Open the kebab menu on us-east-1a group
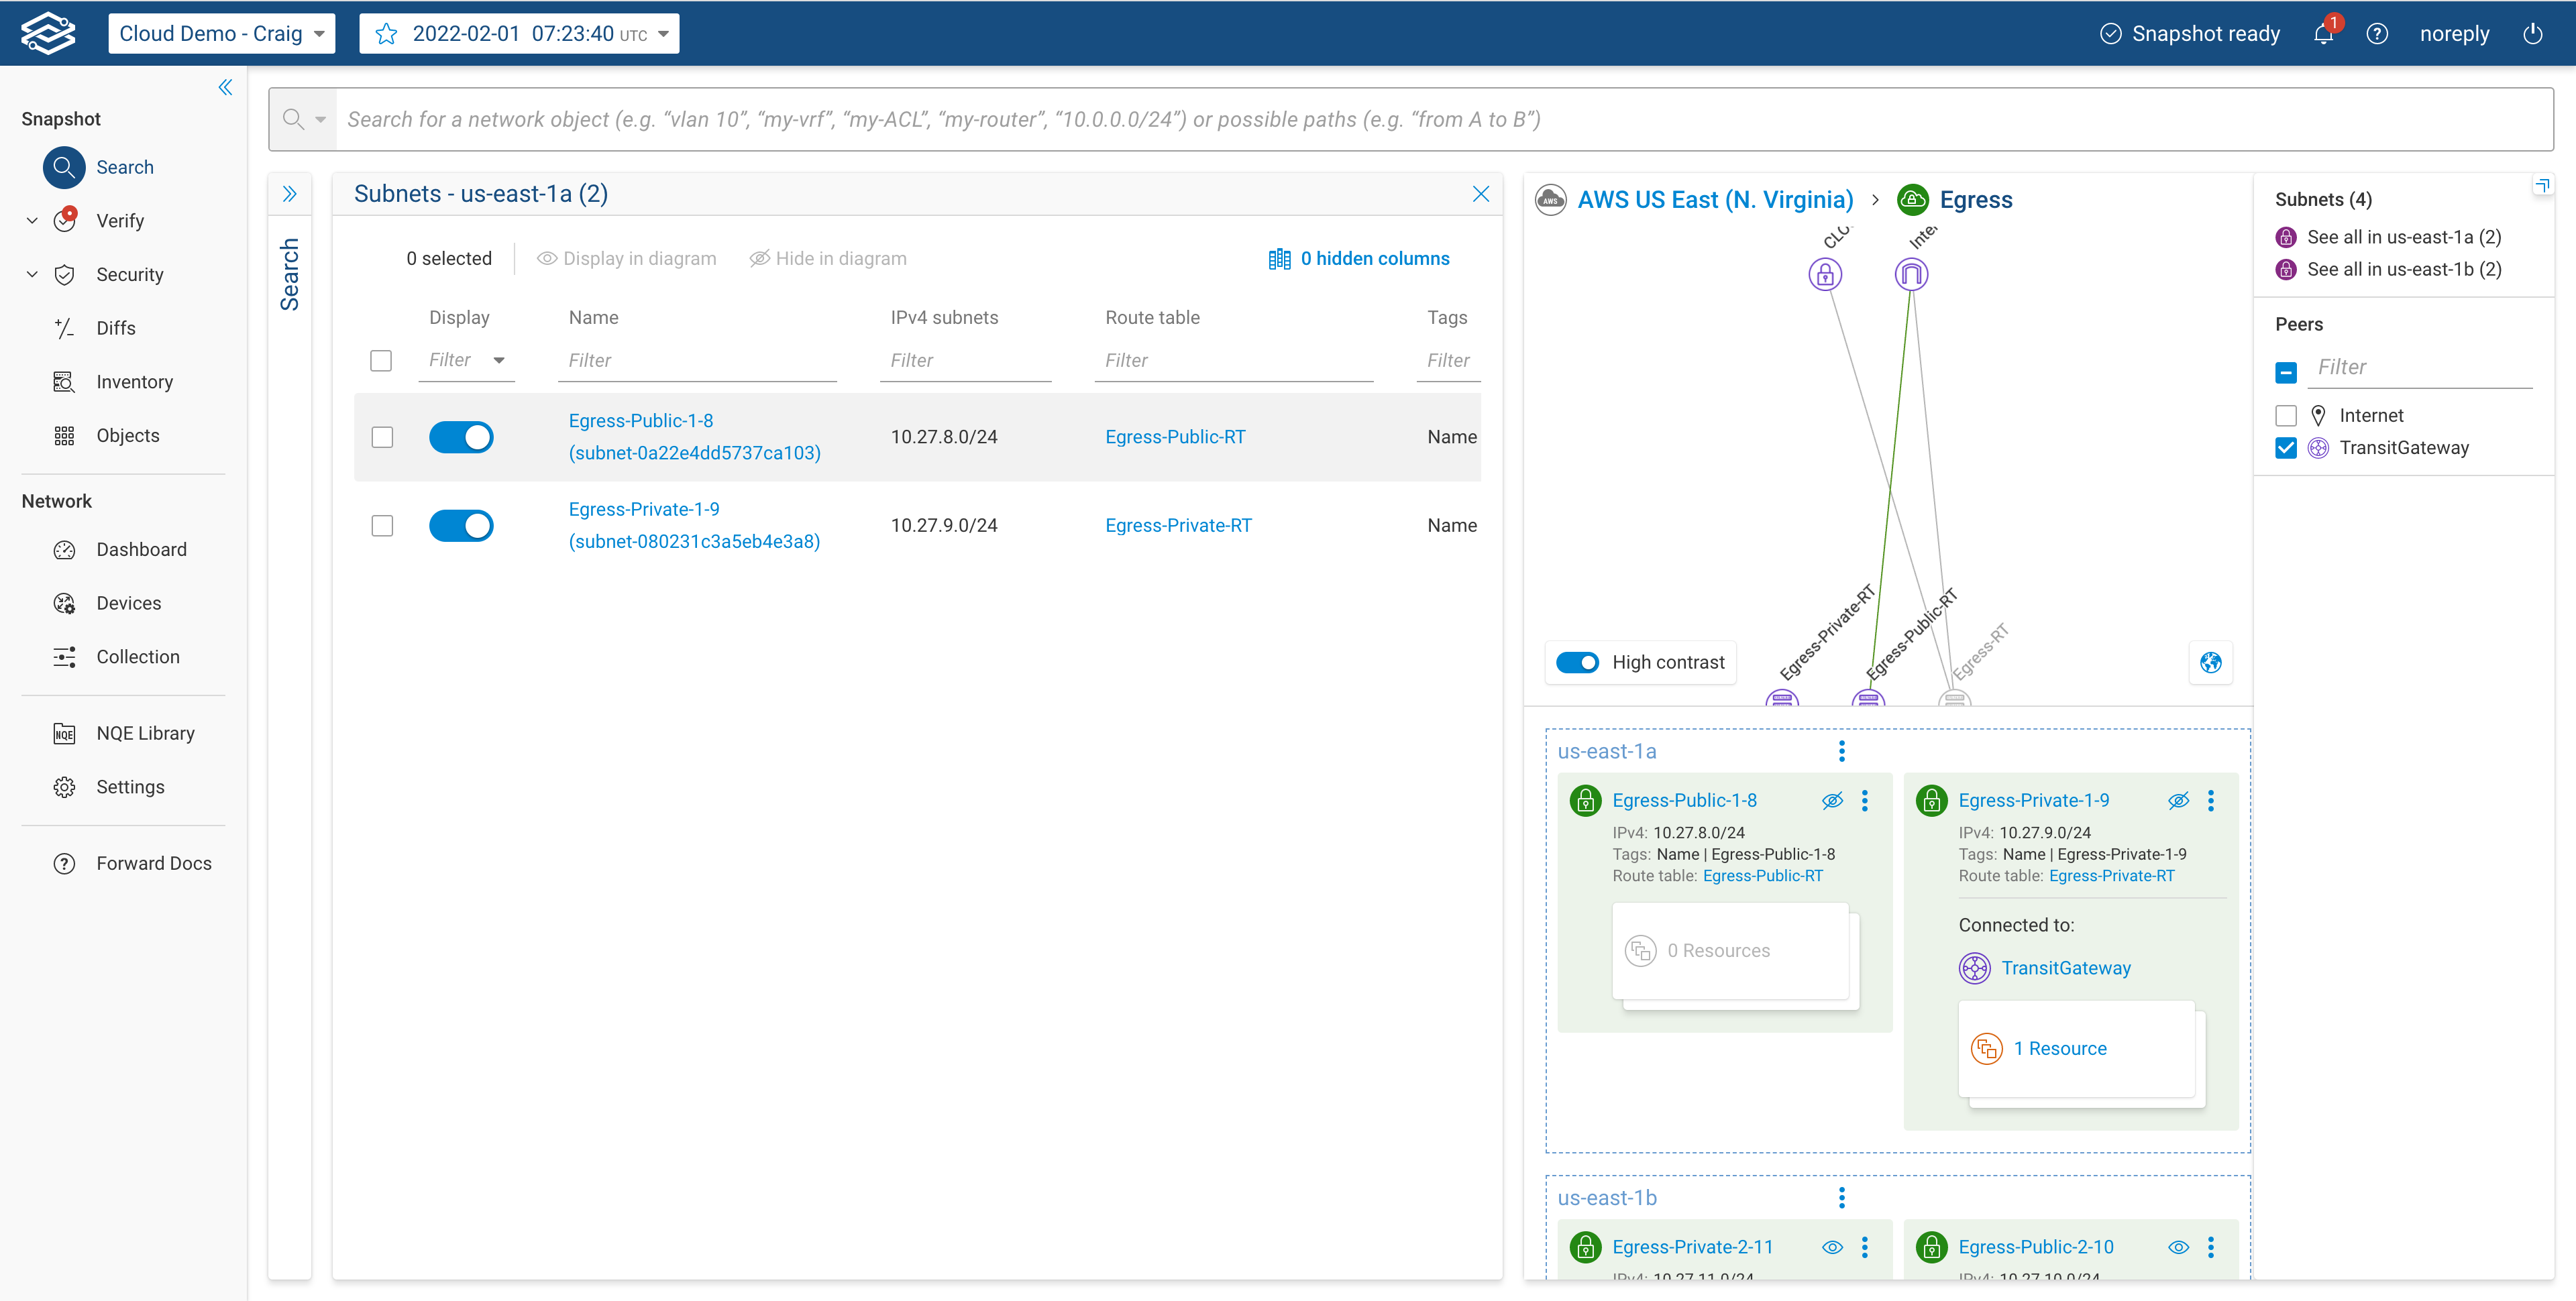 click(1841, 750)
